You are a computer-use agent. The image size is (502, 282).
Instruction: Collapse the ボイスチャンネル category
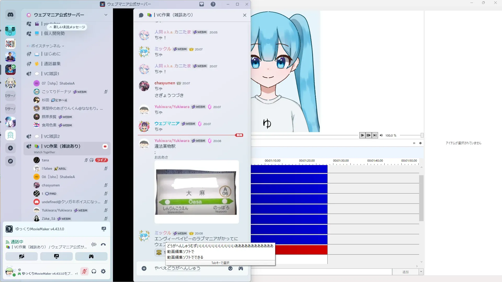pos(46,46)
